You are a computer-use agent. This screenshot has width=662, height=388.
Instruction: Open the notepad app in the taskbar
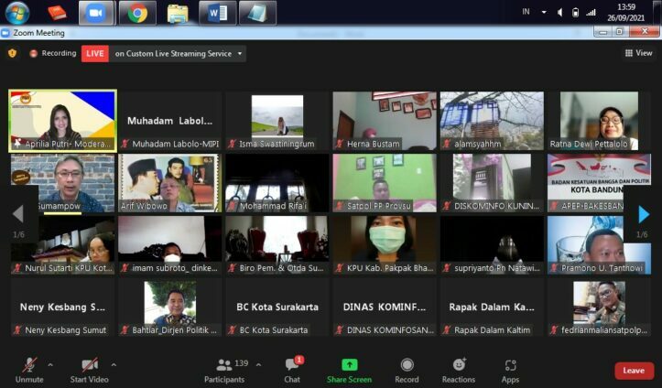coord(257,13)
